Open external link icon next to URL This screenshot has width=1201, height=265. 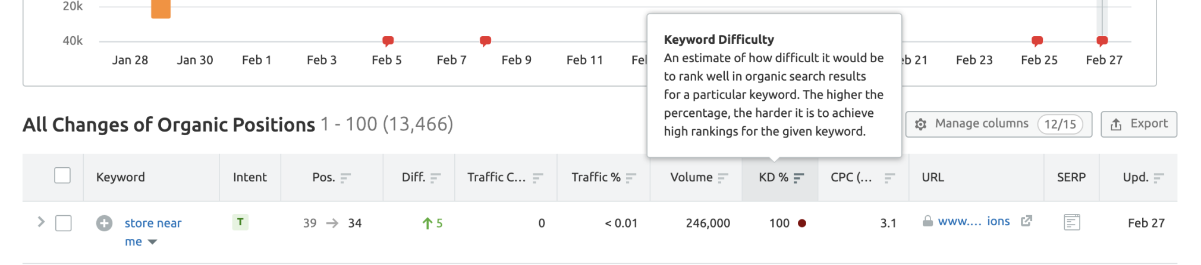[x=1026, y=221]
